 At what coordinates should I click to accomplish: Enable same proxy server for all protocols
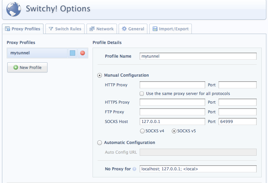(x=142, y=94)
